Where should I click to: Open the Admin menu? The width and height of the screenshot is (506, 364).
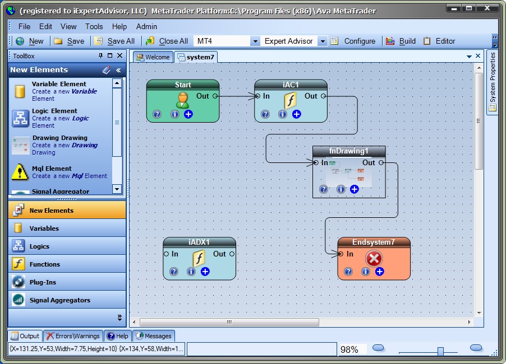[x=146, y=26]
